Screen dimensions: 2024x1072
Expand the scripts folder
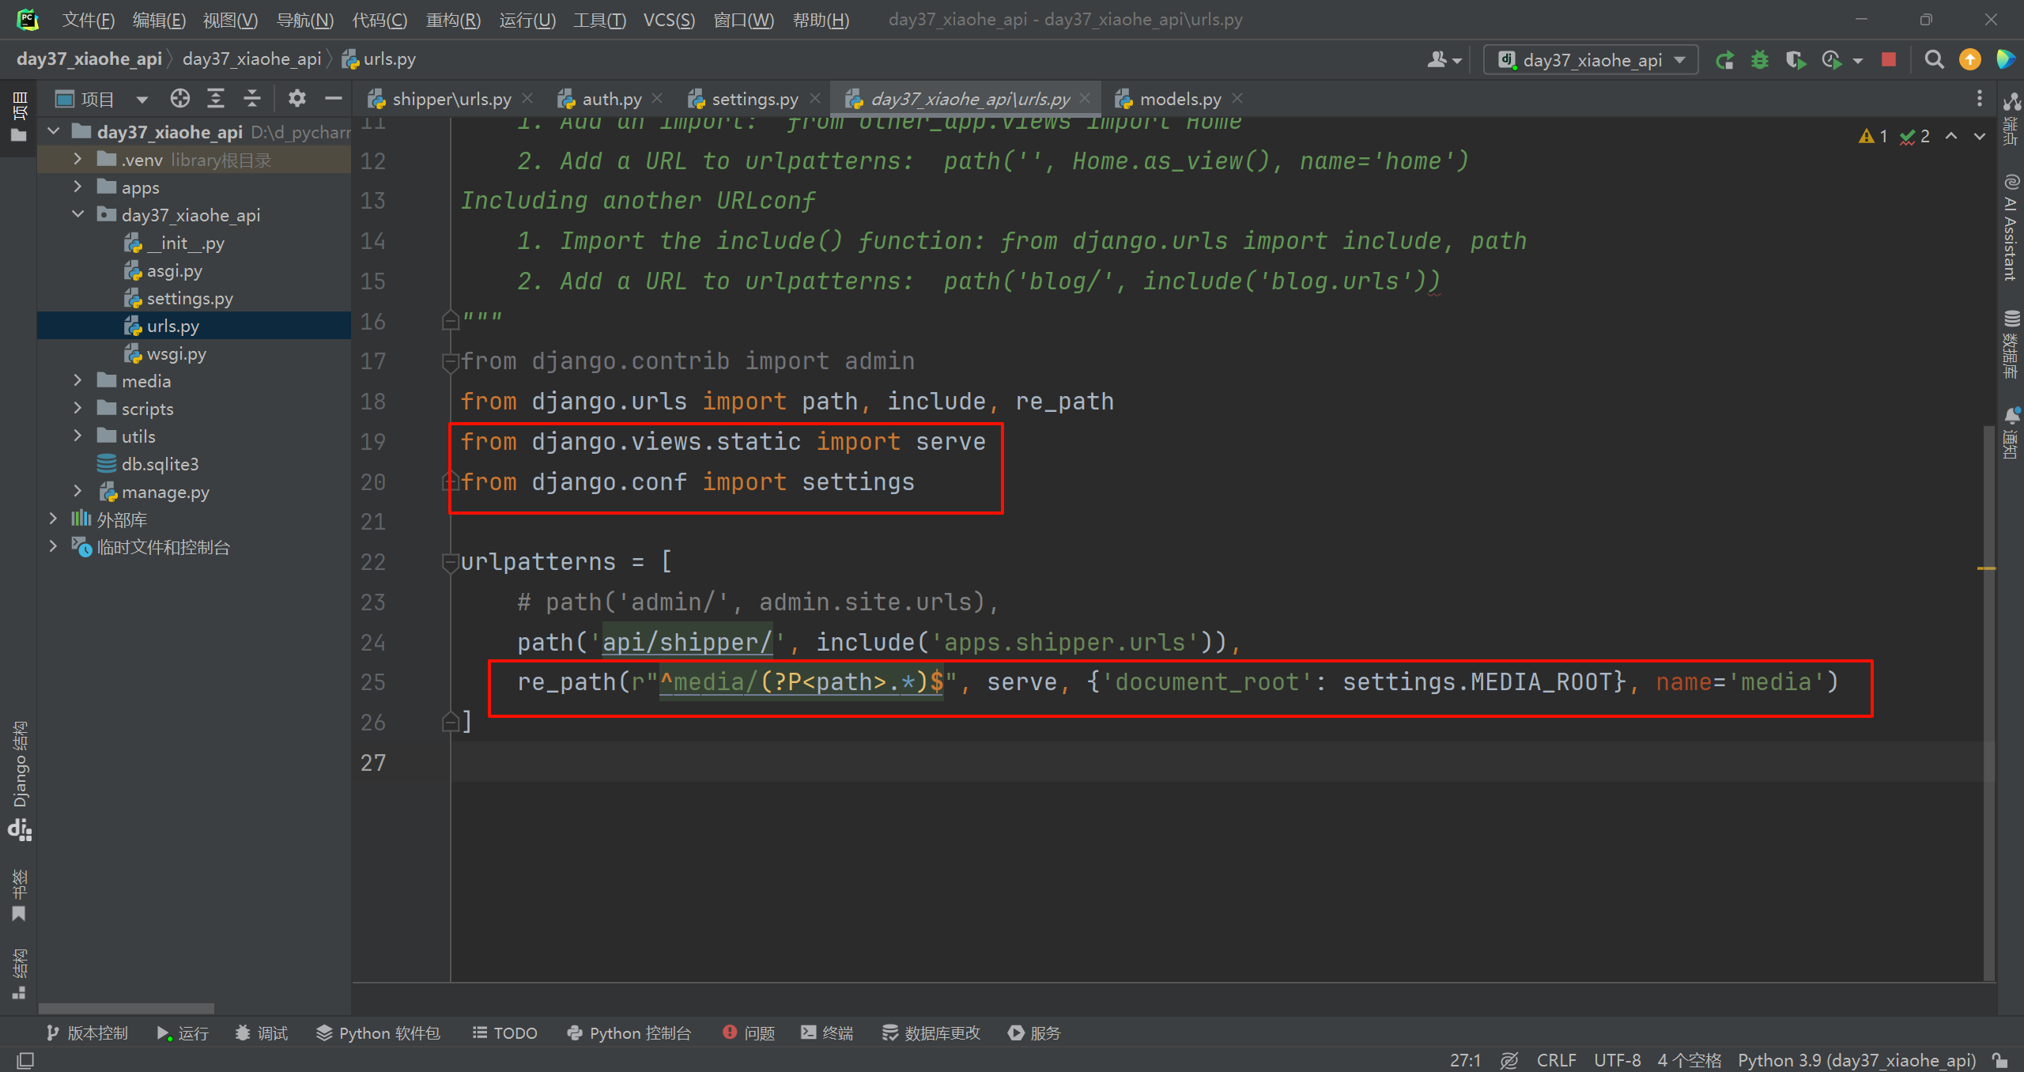pyautogui.click(x=77, y=408)
